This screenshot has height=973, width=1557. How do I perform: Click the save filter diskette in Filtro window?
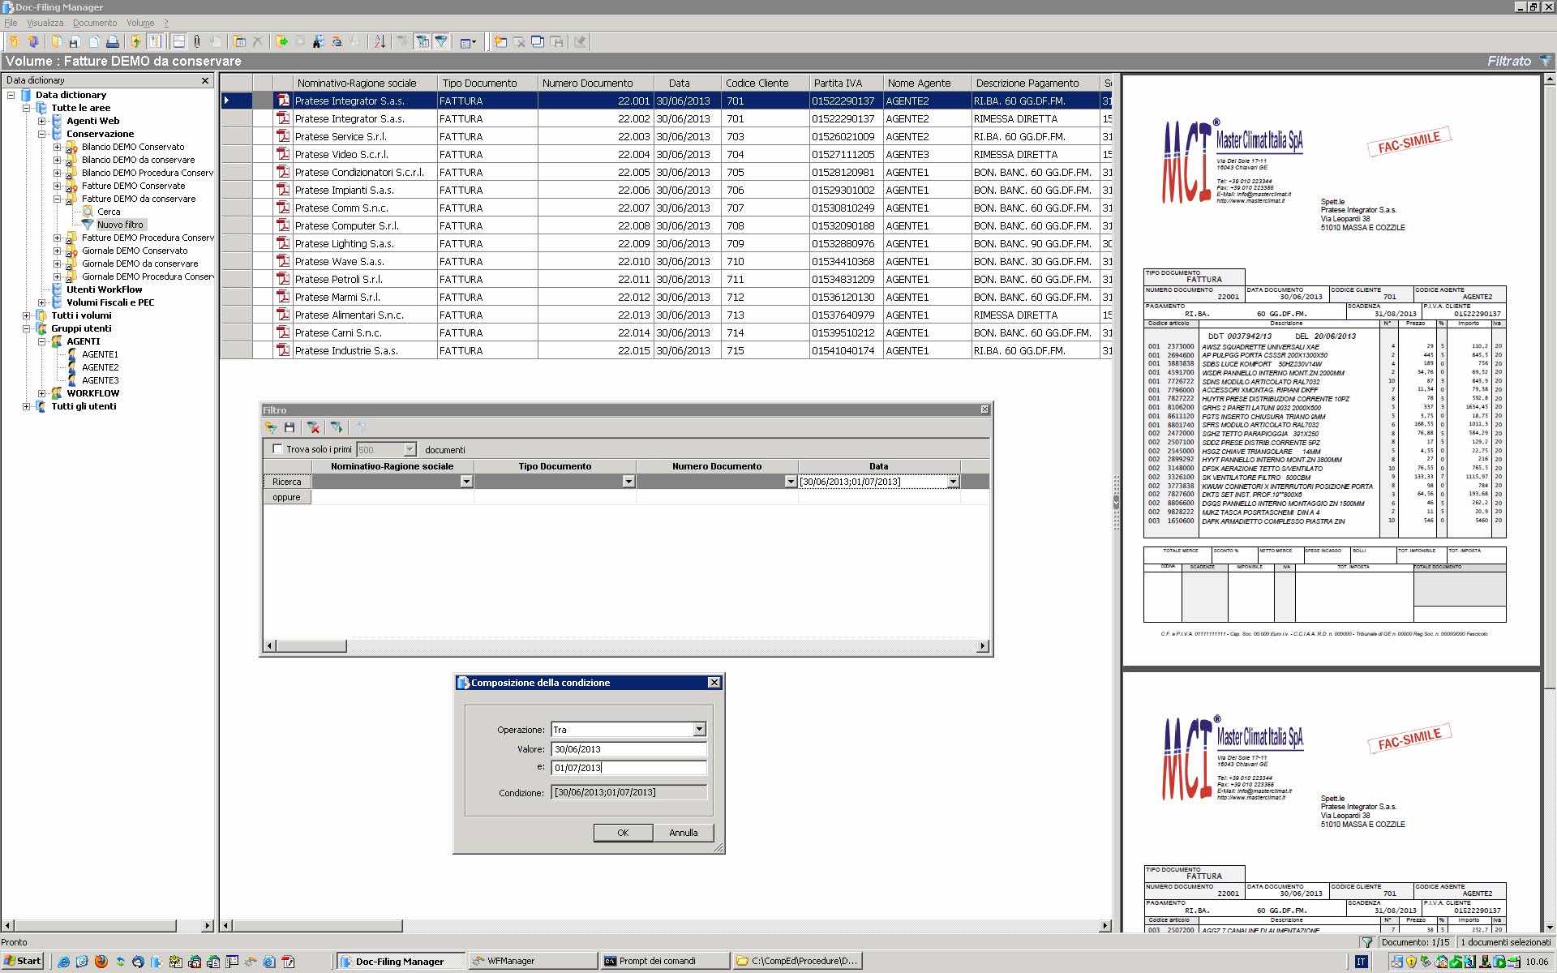tap(290, 427)
